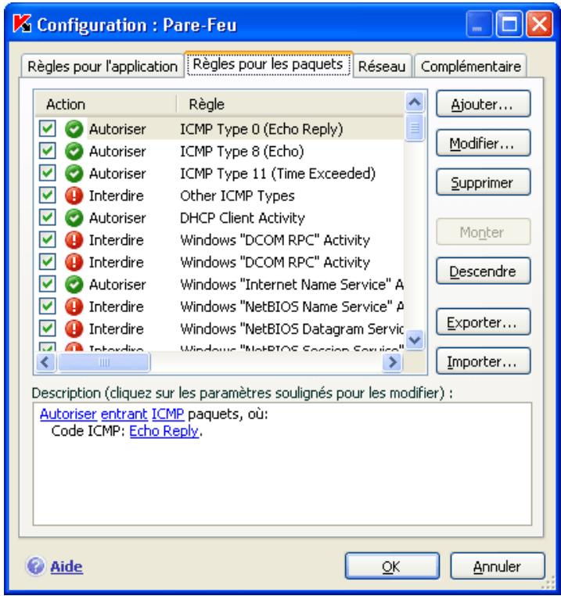Select Windows "Internet Name Service" row text
Image resolution: width=561 pixels, height=596 pixels.
coord(292,285)
